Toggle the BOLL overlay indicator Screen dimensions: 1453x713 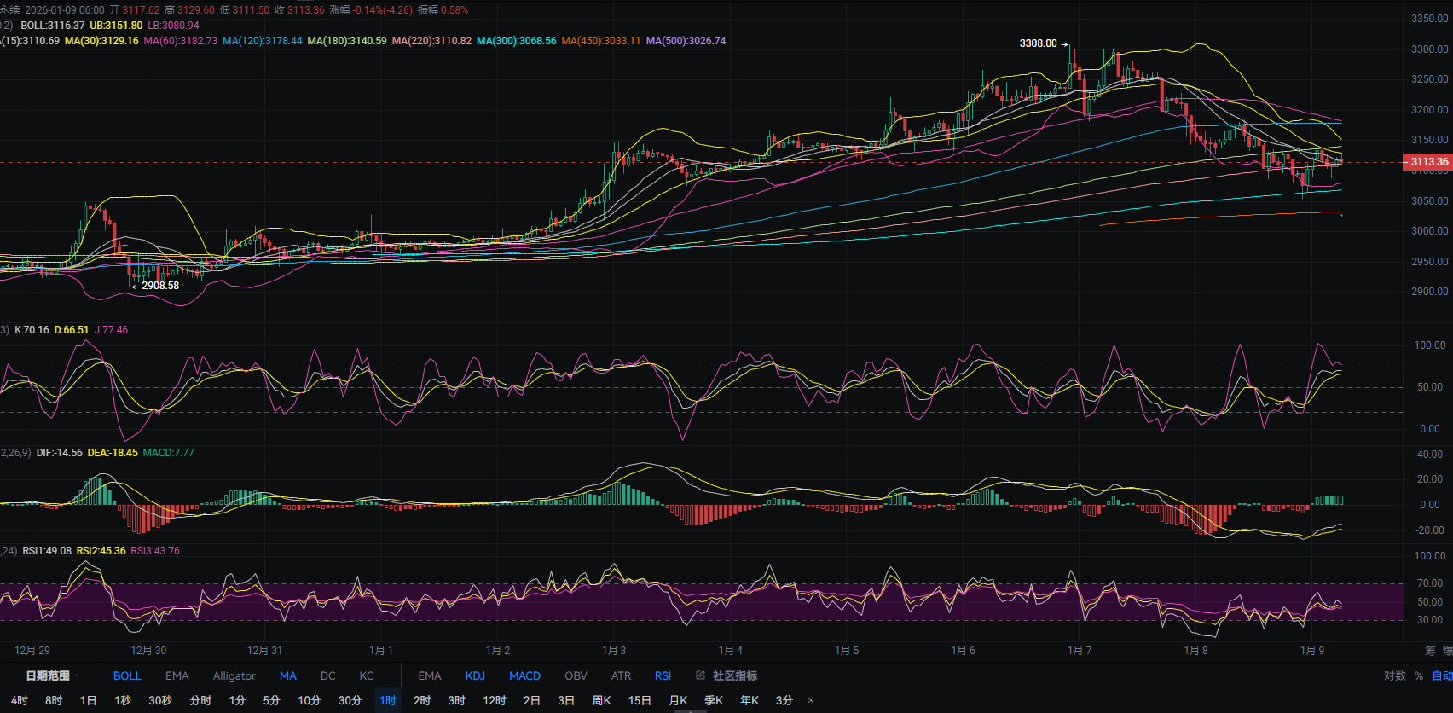pos(127,675)
